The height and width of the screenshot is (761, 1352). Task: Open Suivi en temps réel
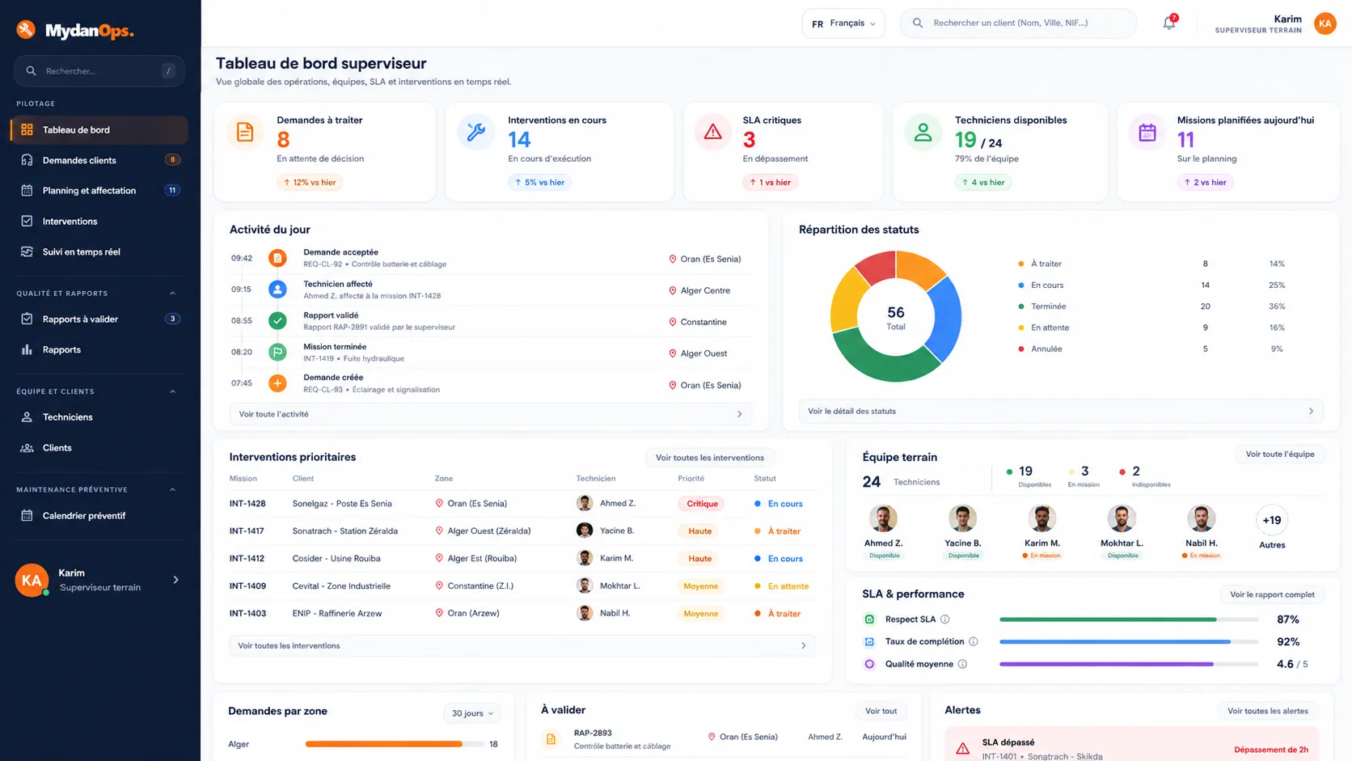pos(99,252)
